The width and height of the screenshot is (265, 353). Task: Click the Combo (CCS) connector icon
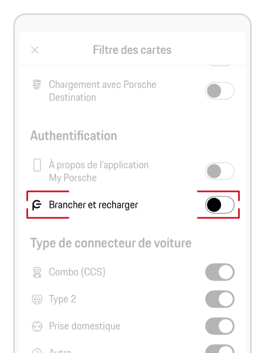coord(37,272)
